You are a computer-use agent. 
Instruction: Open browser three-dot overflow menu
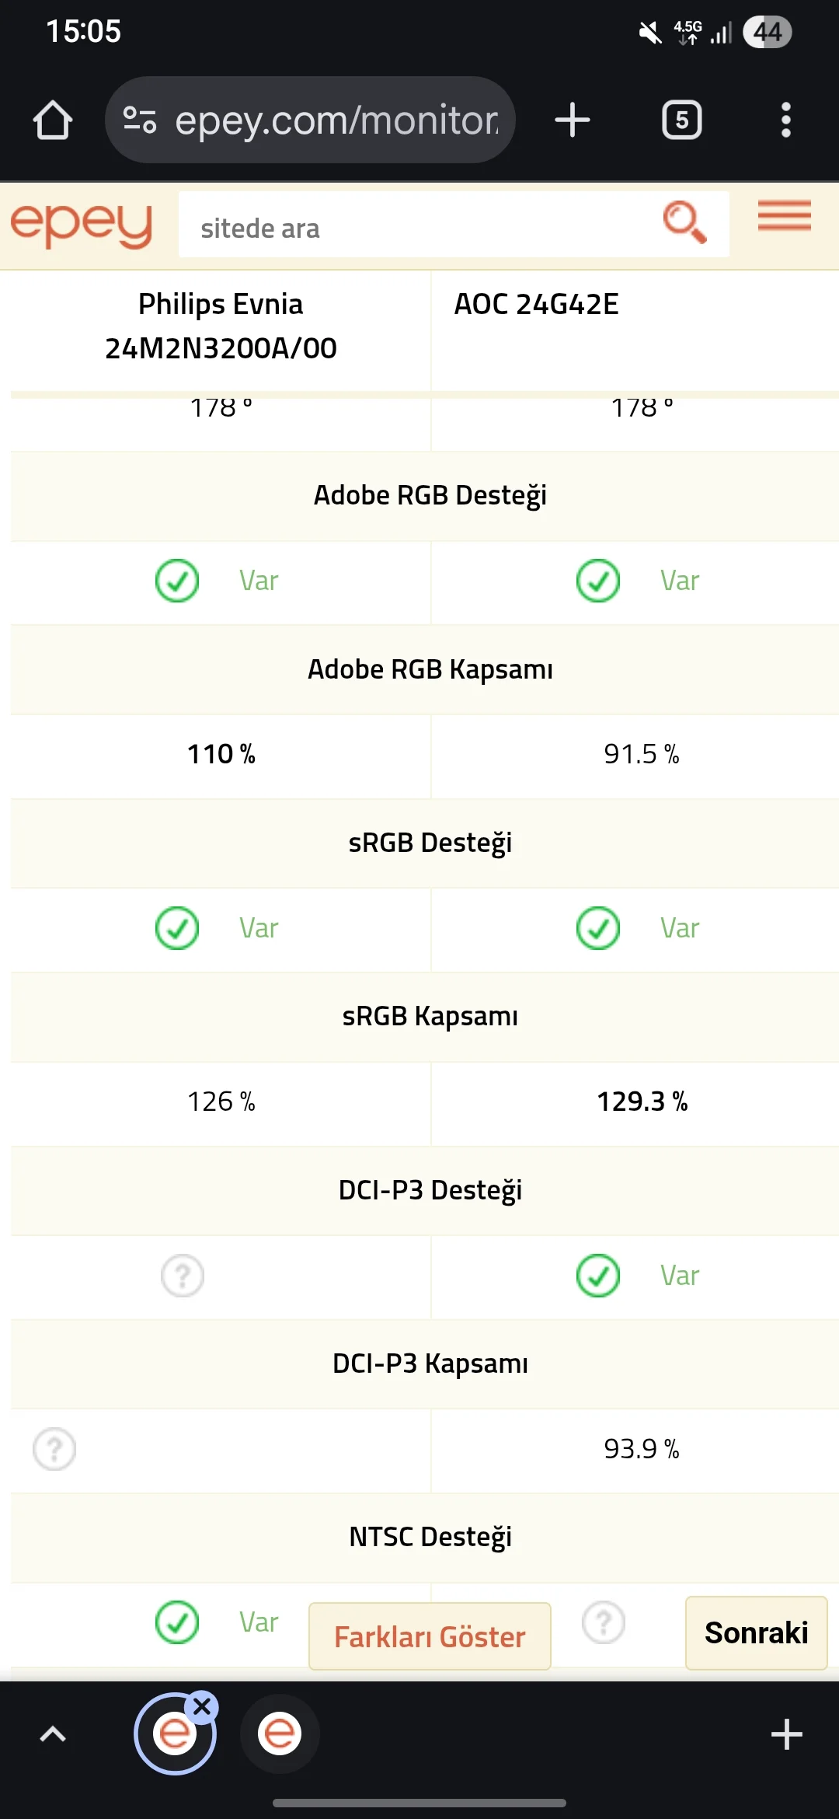pyautogui.click(x=785, y=120)
